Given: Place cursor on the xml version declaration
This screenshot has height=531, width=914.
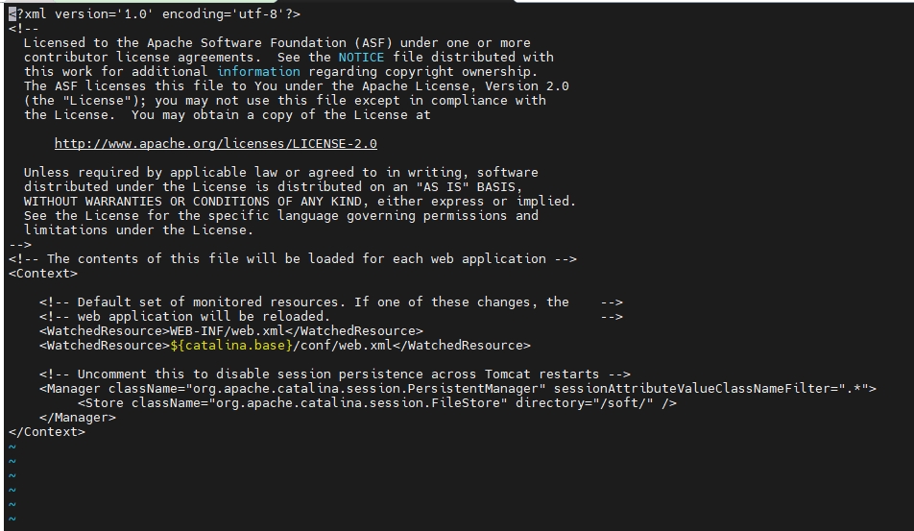Looking at the screenshot, I should 155,14.
